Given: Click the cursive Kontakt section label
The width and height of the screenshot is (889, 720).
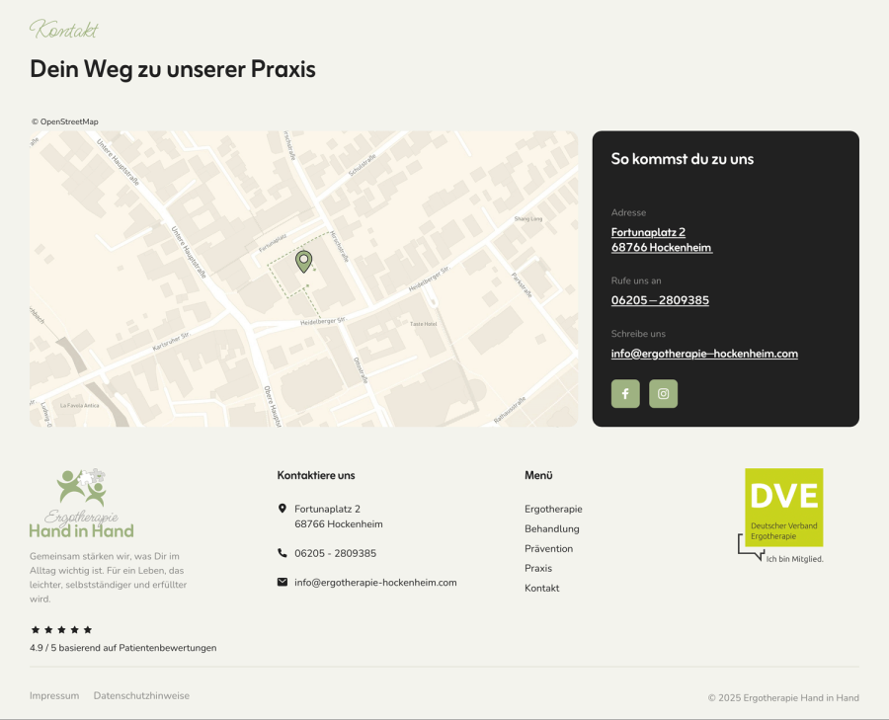Looking at the screenshot, I should point(64,30).
